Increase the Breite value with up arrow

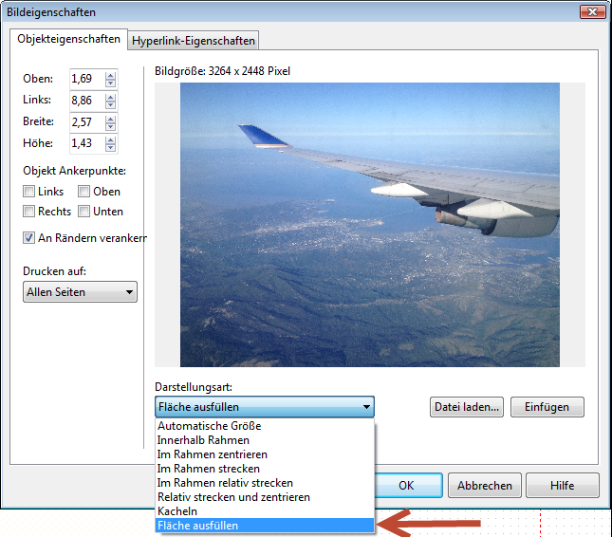111,118
